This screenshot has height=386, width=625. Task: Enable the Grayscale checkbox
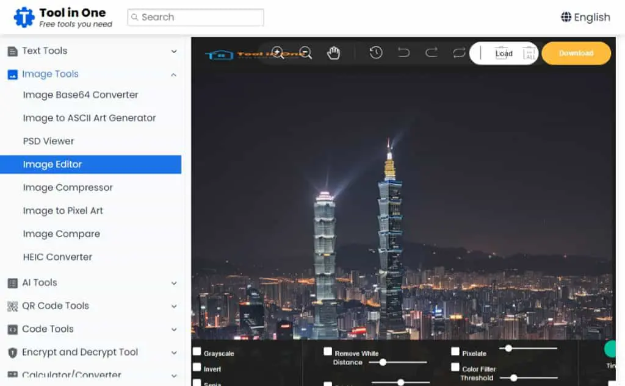pyautogui.click(x=197, y=351)
